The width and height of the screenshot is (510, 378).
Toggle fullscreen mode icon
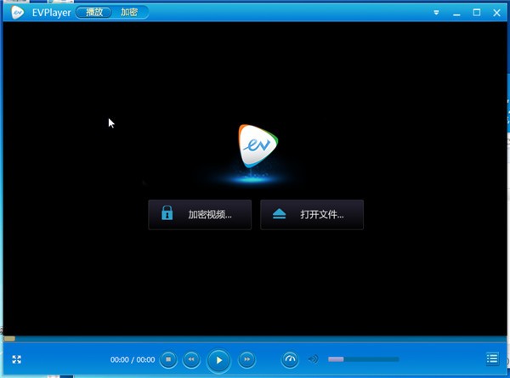(x=17, y=359)
